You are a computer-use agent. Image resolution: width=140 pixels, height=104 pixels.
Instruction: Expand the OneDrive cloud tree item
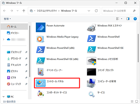tap(4, 39)
